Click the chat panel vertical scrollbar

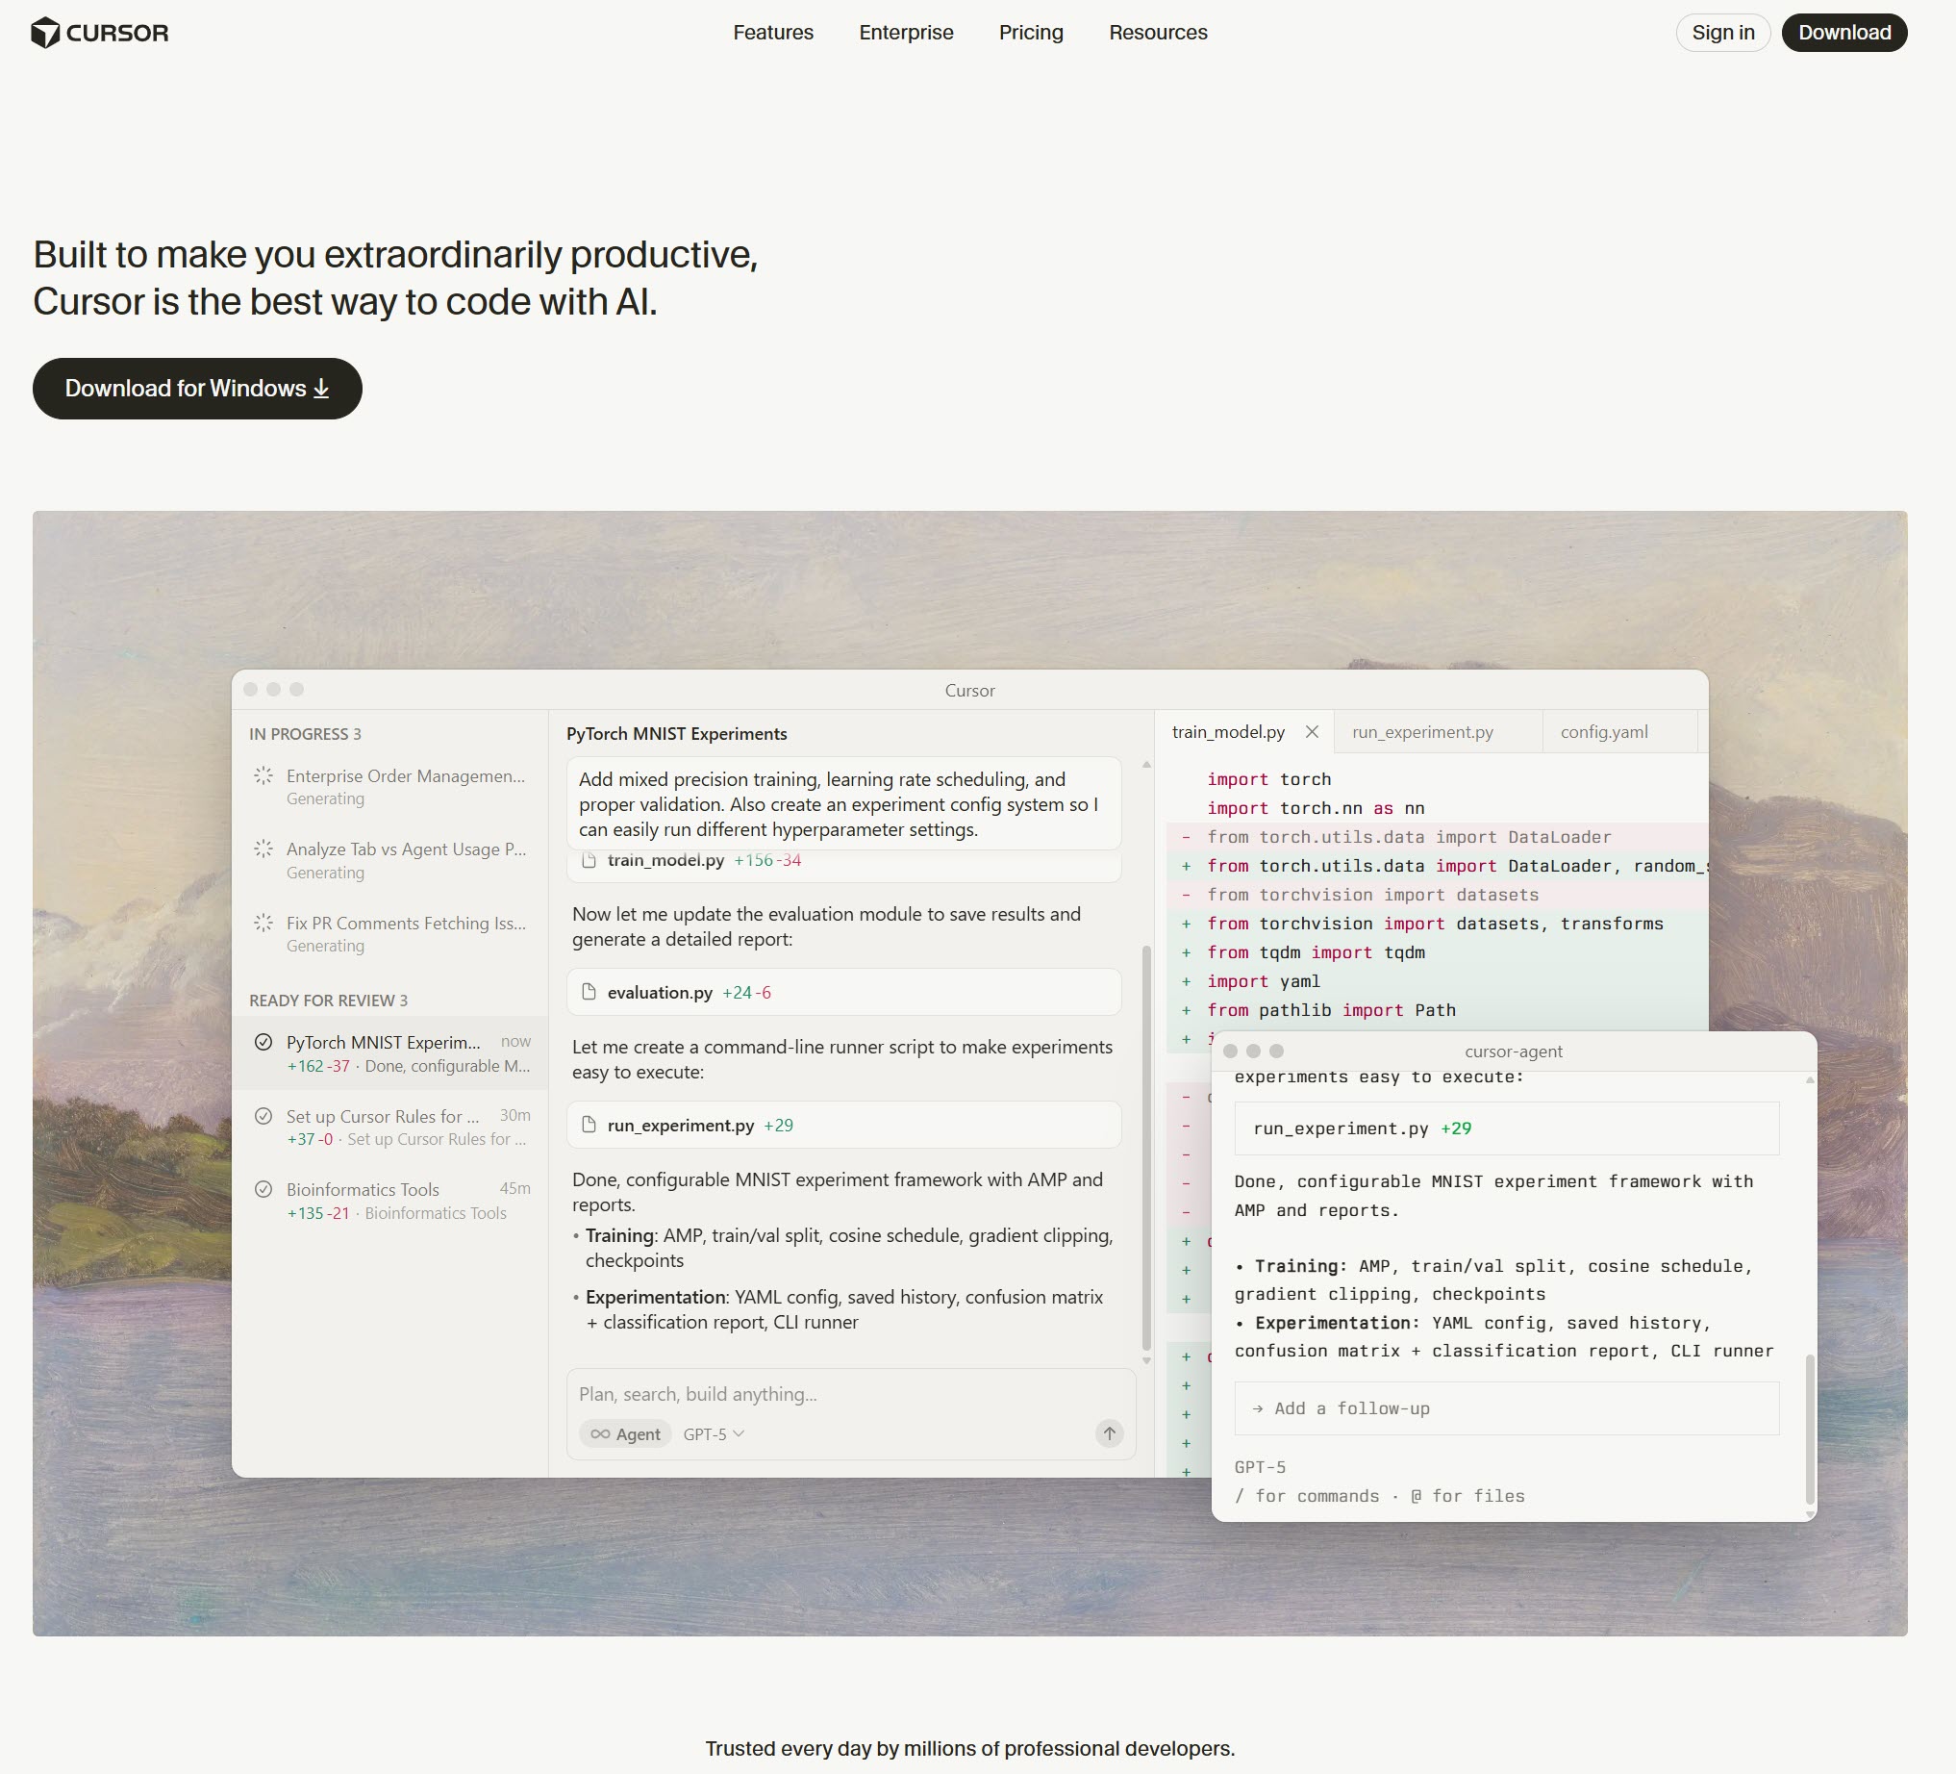pos(1146,1147)
